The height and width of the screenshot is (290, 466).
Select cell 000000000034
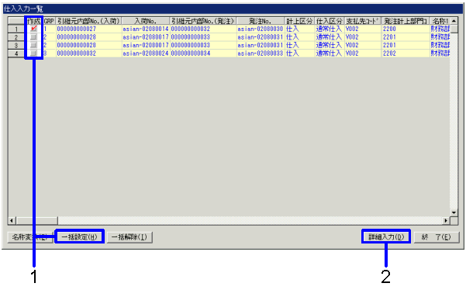[203, 54]
